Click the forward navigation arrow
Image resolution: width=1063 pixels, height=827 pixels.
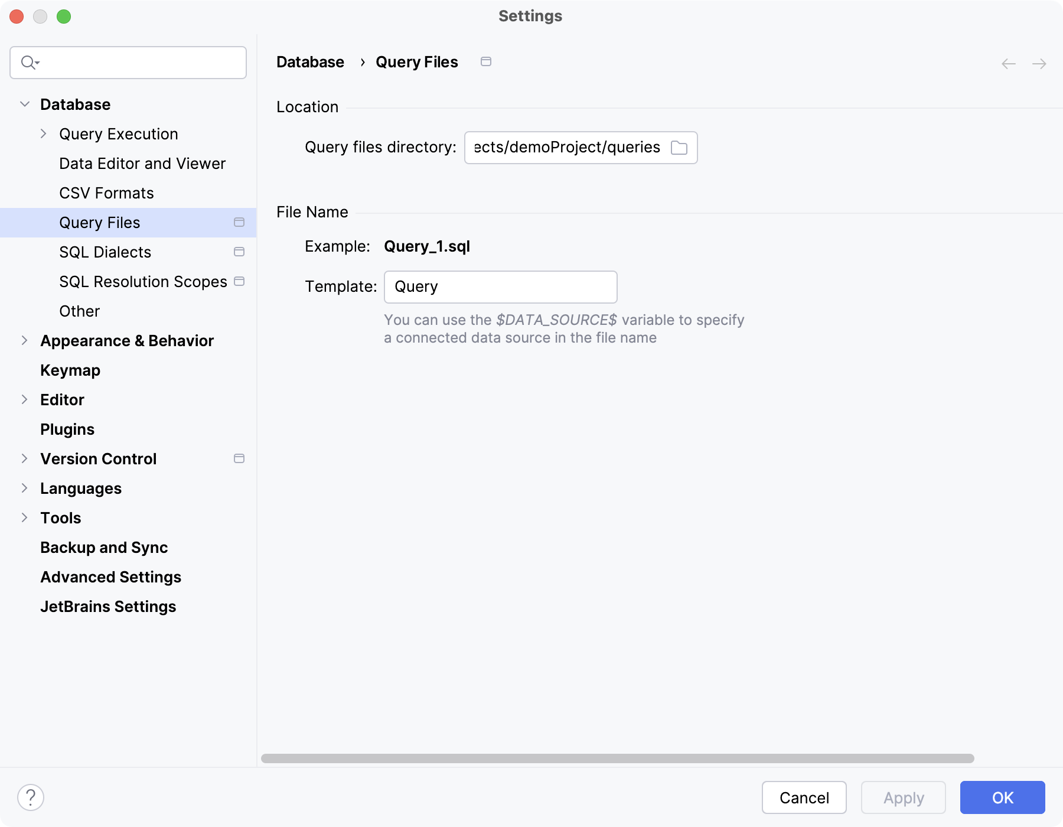click(1039, 64)
